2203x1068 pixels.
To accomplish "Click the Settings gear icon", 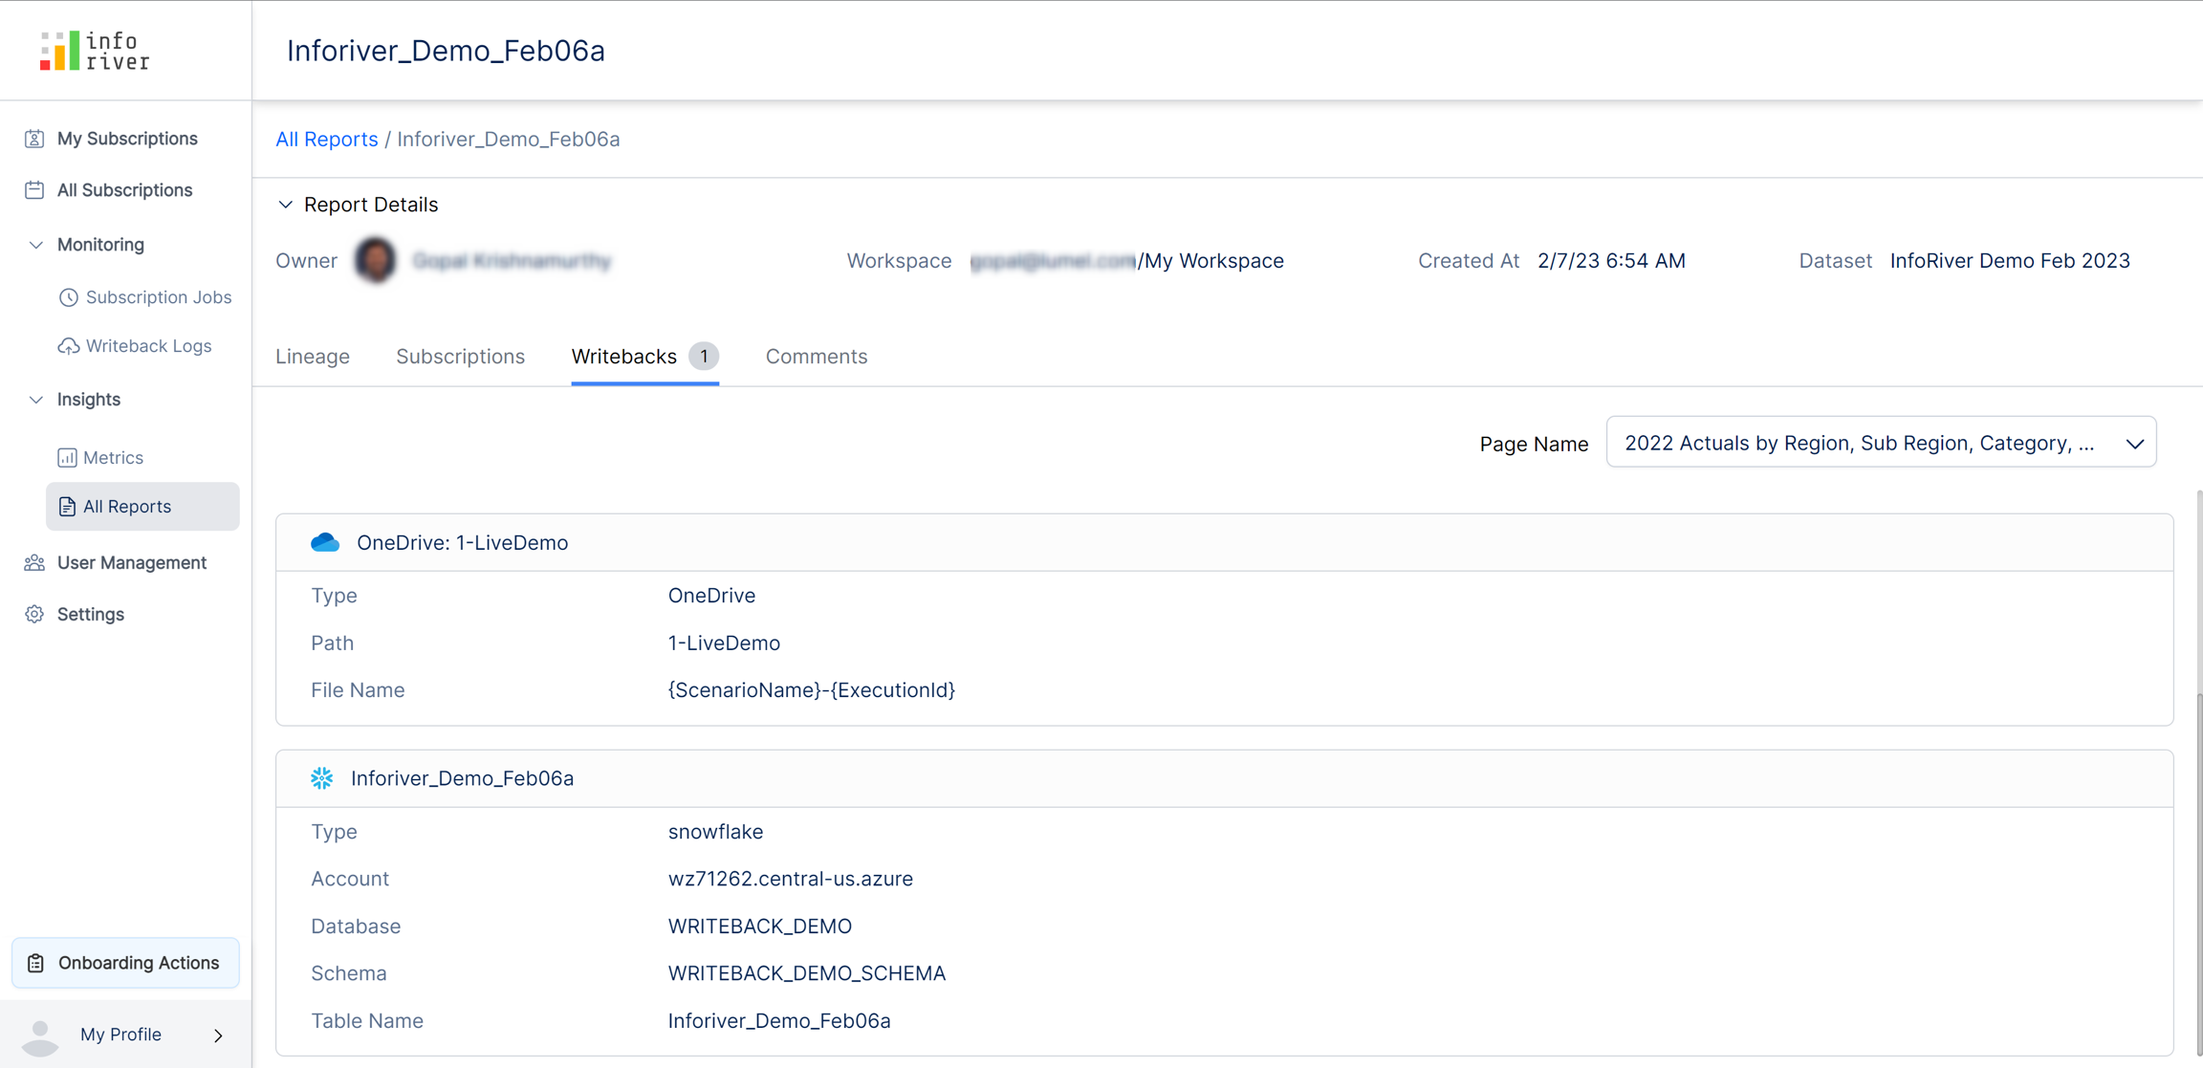I will 34,615.
